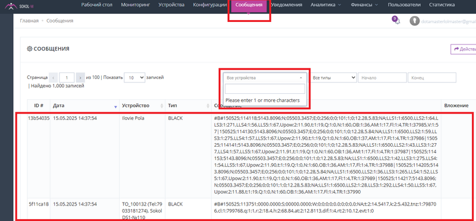Follow the Главная breadcrumb link
The height and width of the screenshot is (221, 476).
point(29,21)
